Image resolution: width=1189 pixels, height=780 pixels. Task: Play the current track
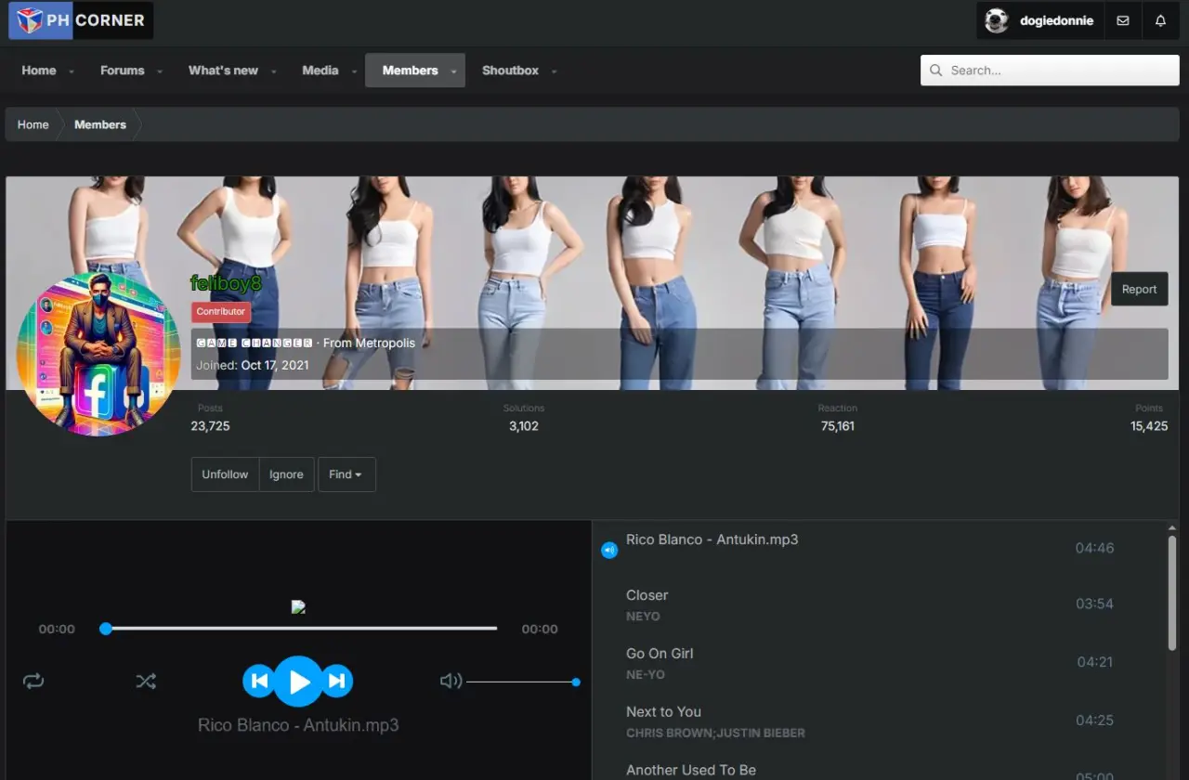pyautogui.click(x=298, y=682)
